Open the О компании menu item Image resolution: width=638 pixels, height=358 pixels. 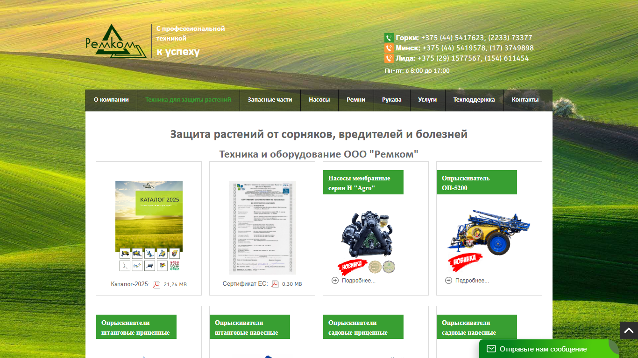(x=111, y=100)
